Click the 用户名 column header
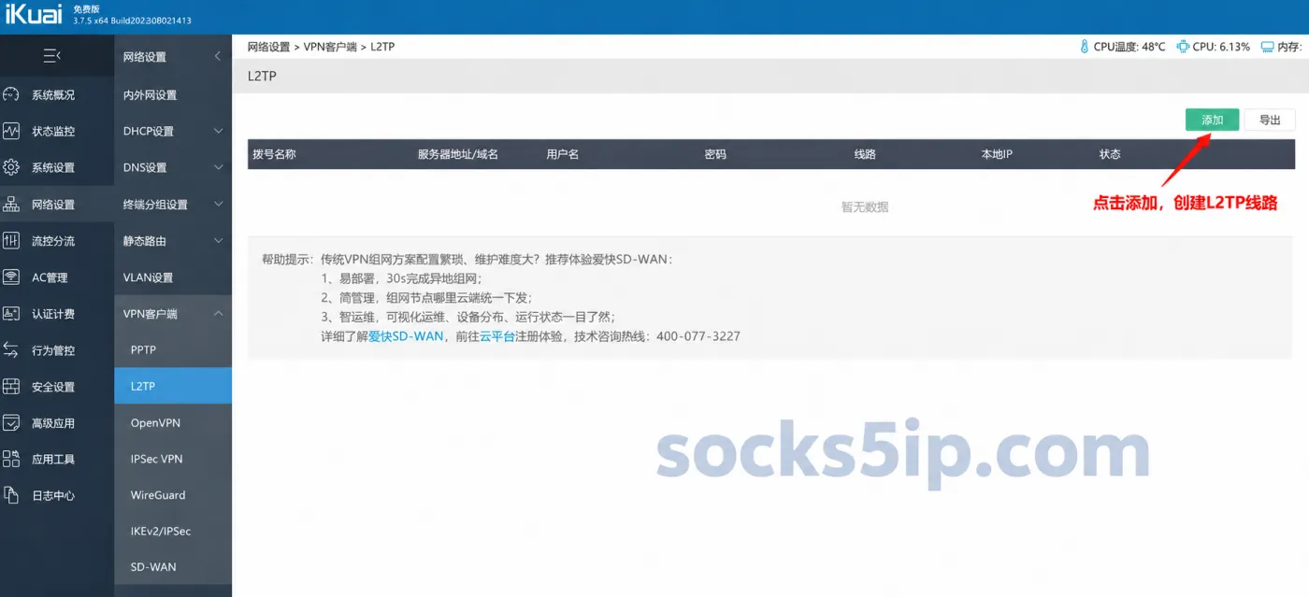Viewport: 1309px width, 597px height. 563,154
